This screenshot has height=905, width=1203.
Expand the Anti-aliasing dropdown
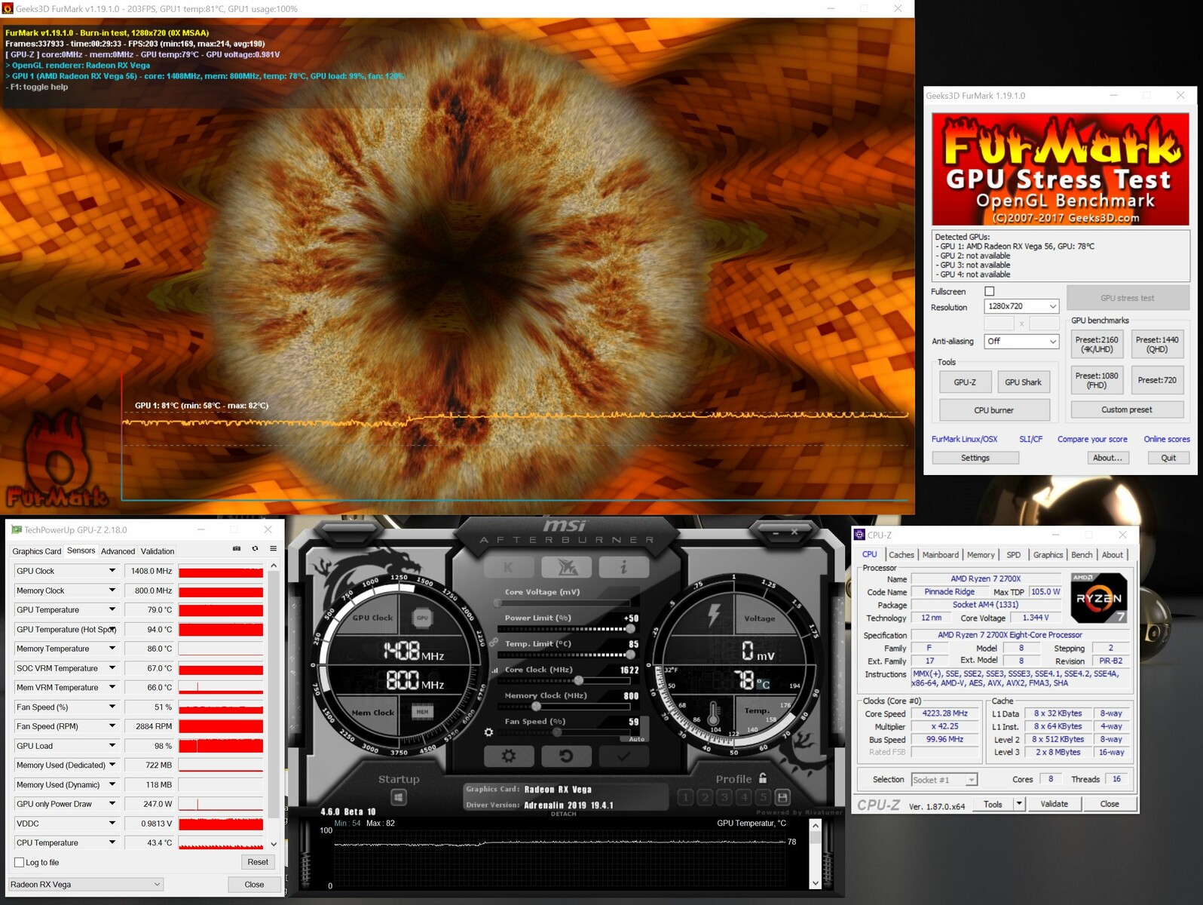[1021, 342]
